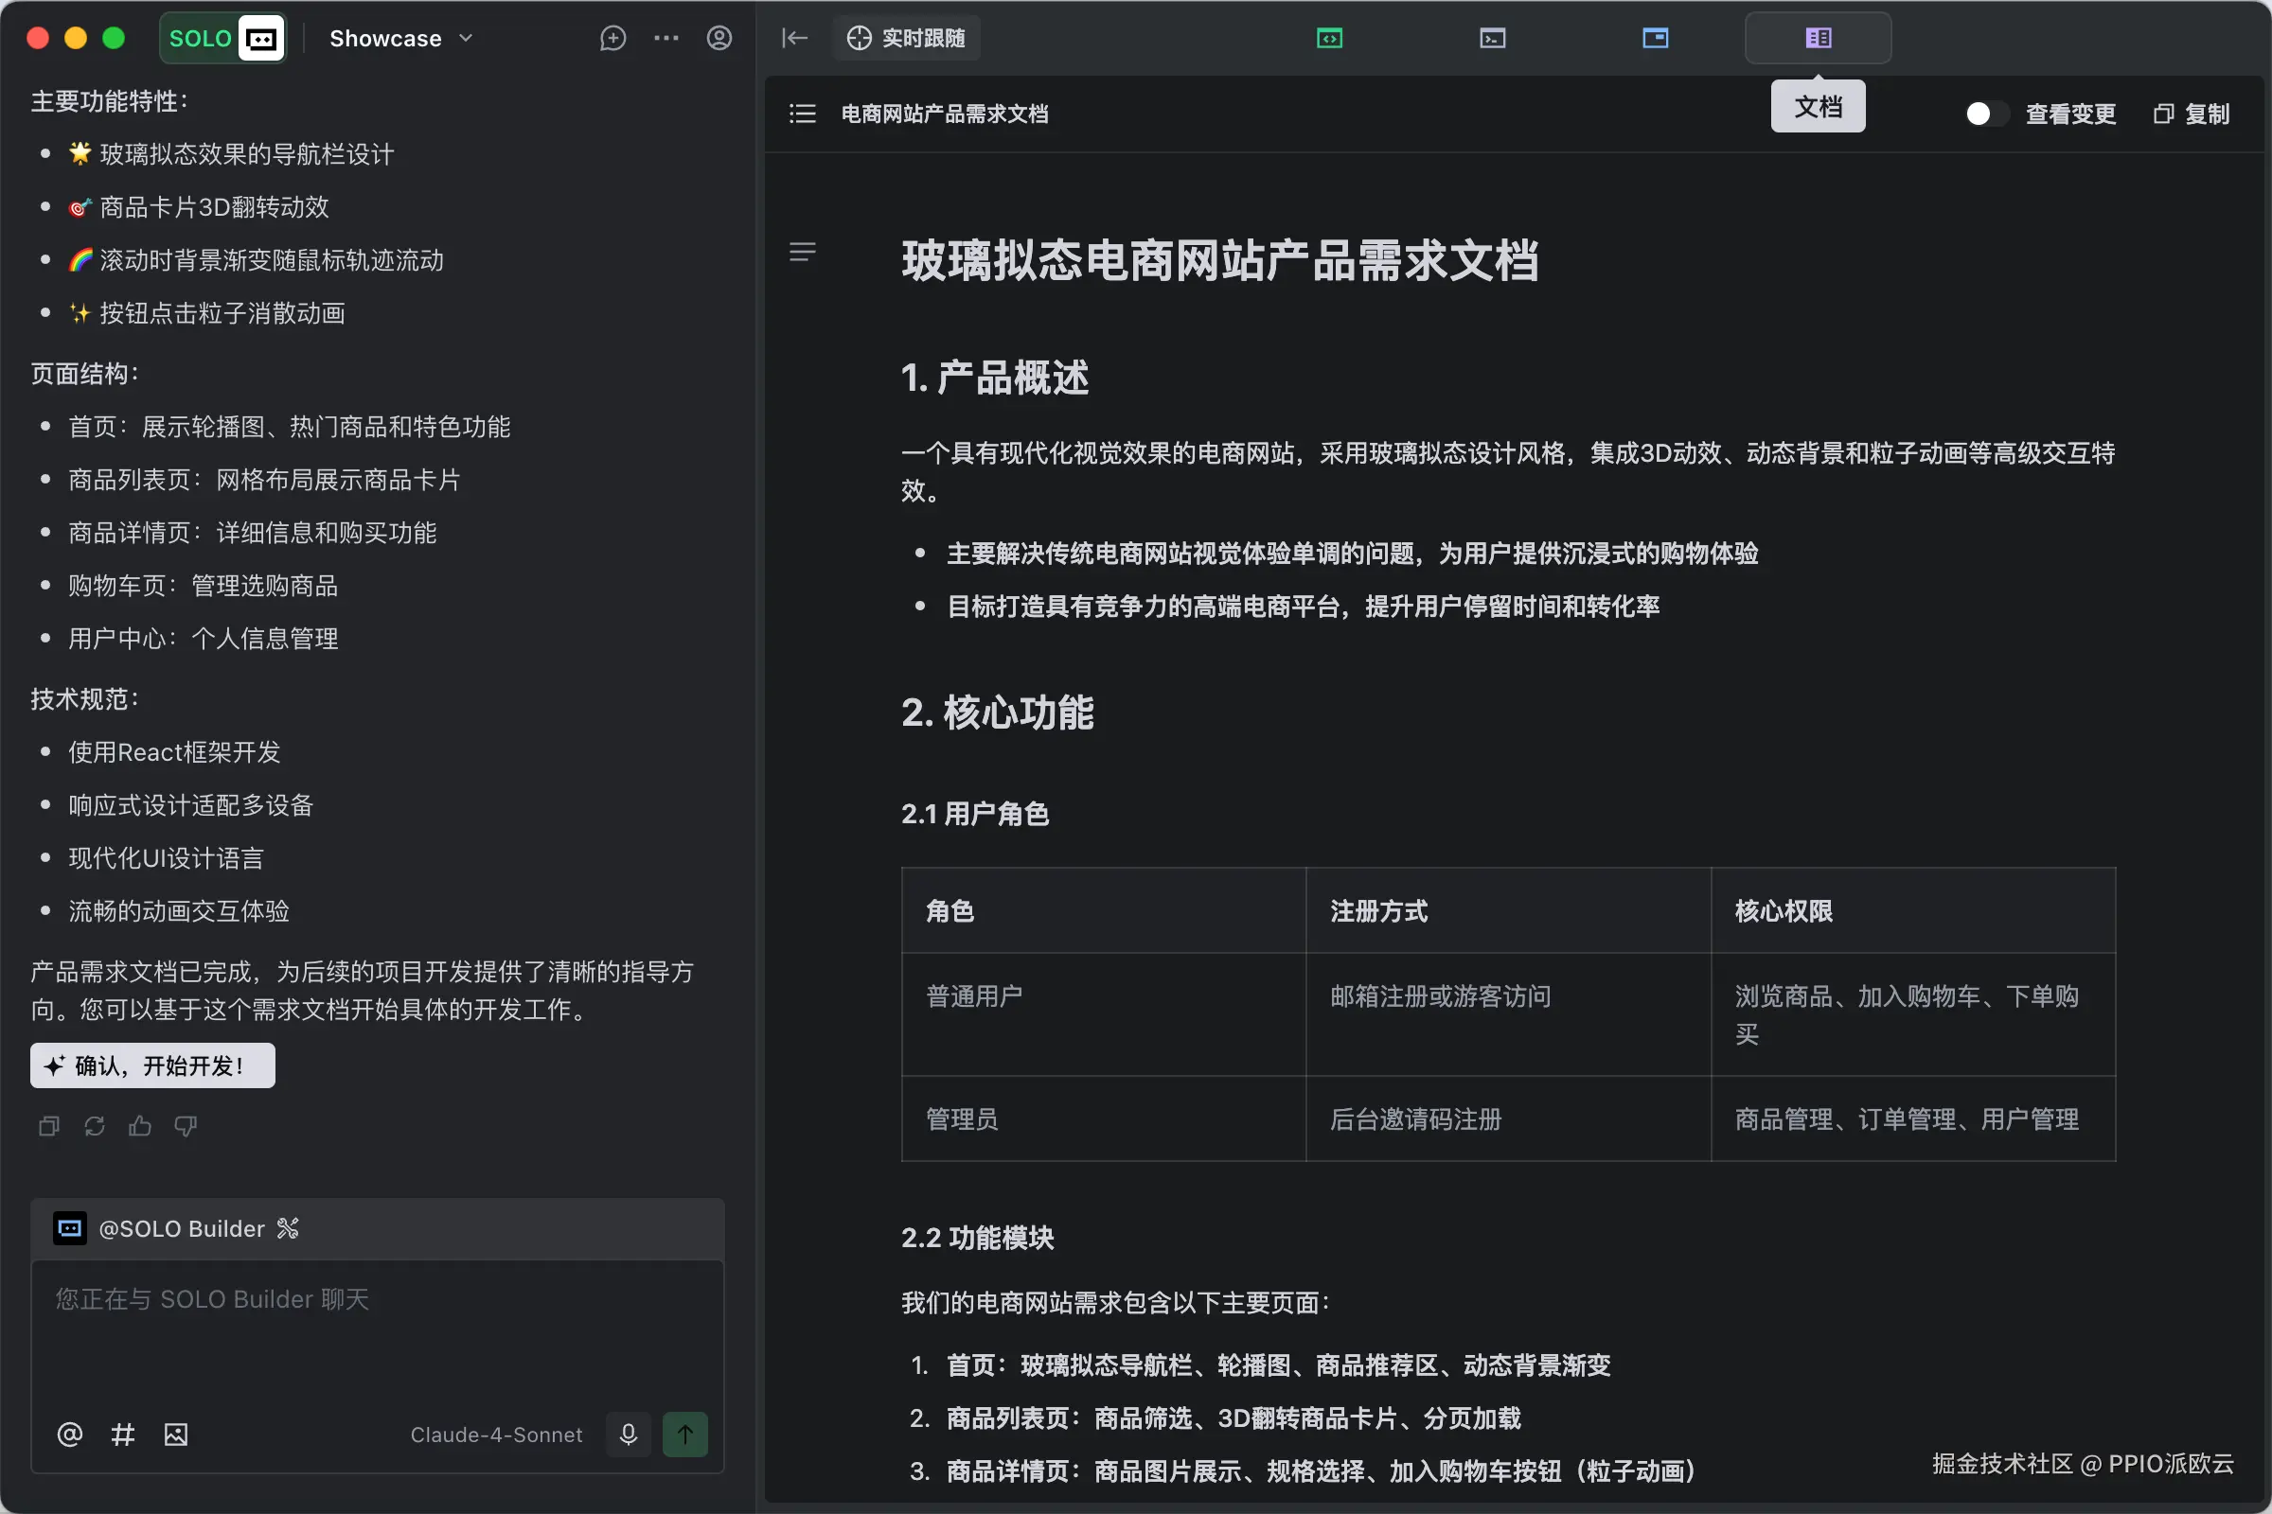Screen dimensions: 2272x1514
Task: Regenerate the chat response
Action: pos(95,1126)
